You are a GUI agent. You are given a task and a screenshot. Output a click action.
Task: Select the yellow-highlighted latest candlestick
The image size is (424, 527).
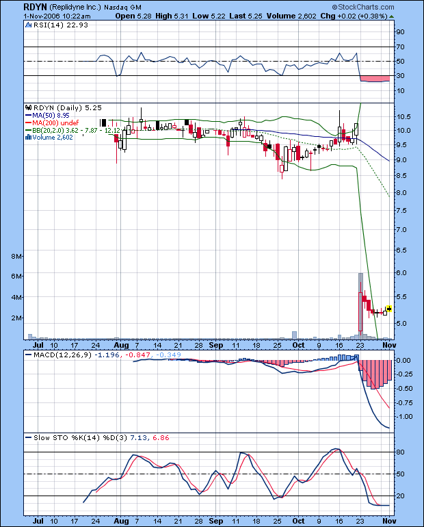coord(389,309)
